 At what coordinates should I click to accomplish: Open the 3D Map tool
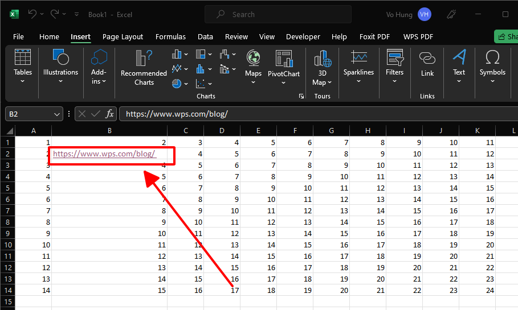(322, 59)
